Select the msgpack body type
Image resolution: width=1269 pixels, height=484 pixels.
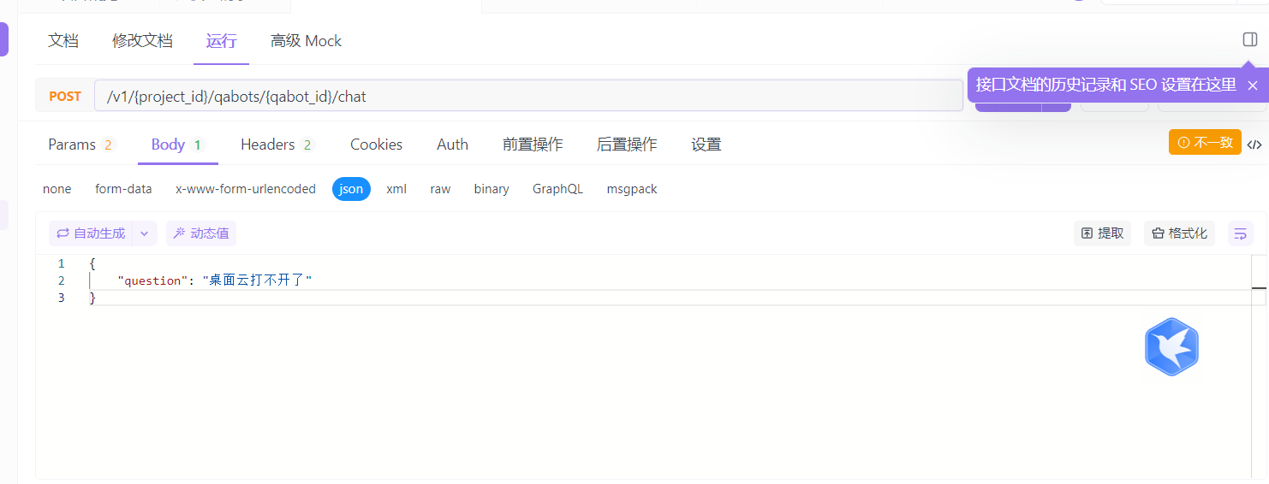632,189
